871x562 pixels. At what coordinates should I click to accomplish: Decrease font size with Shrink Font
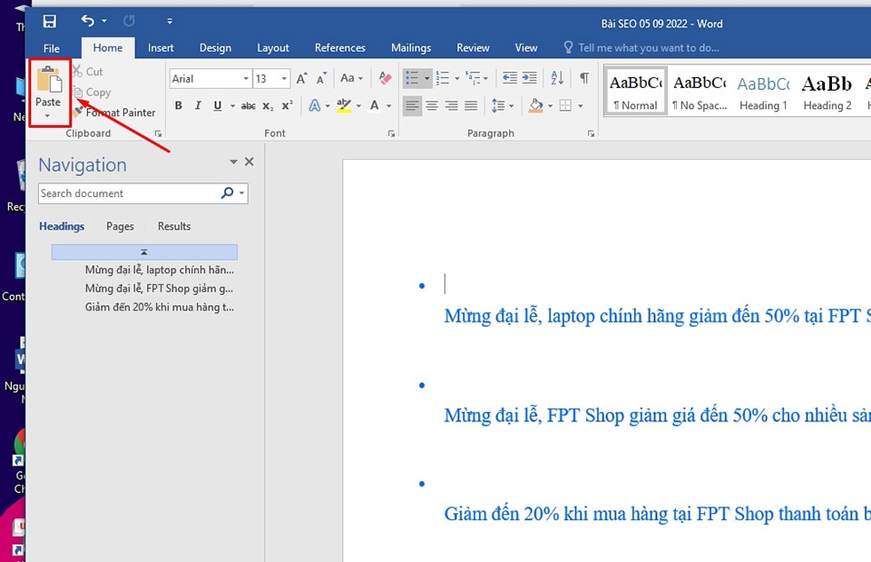click(x=321, y=78)
